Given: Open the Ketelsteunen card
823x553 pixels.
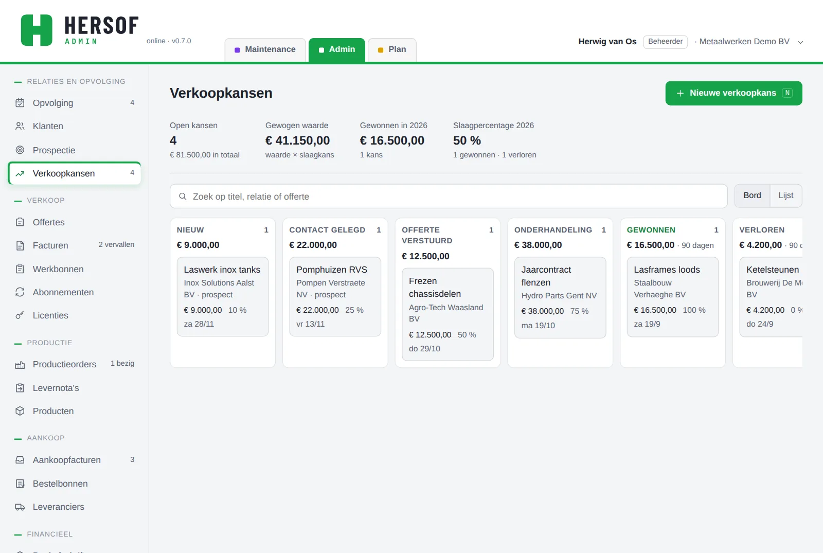Looking at the screenshot, I should point(771,297).
